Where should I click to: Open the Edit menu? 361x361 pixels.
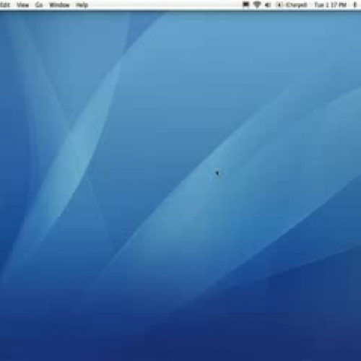5,5
